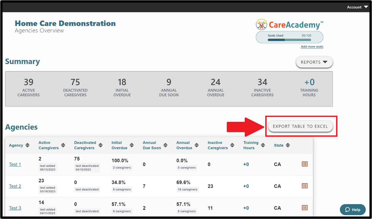The image size is (372, 219).
Task: Click Test 1 training hours +0
Action: point(246,164)
